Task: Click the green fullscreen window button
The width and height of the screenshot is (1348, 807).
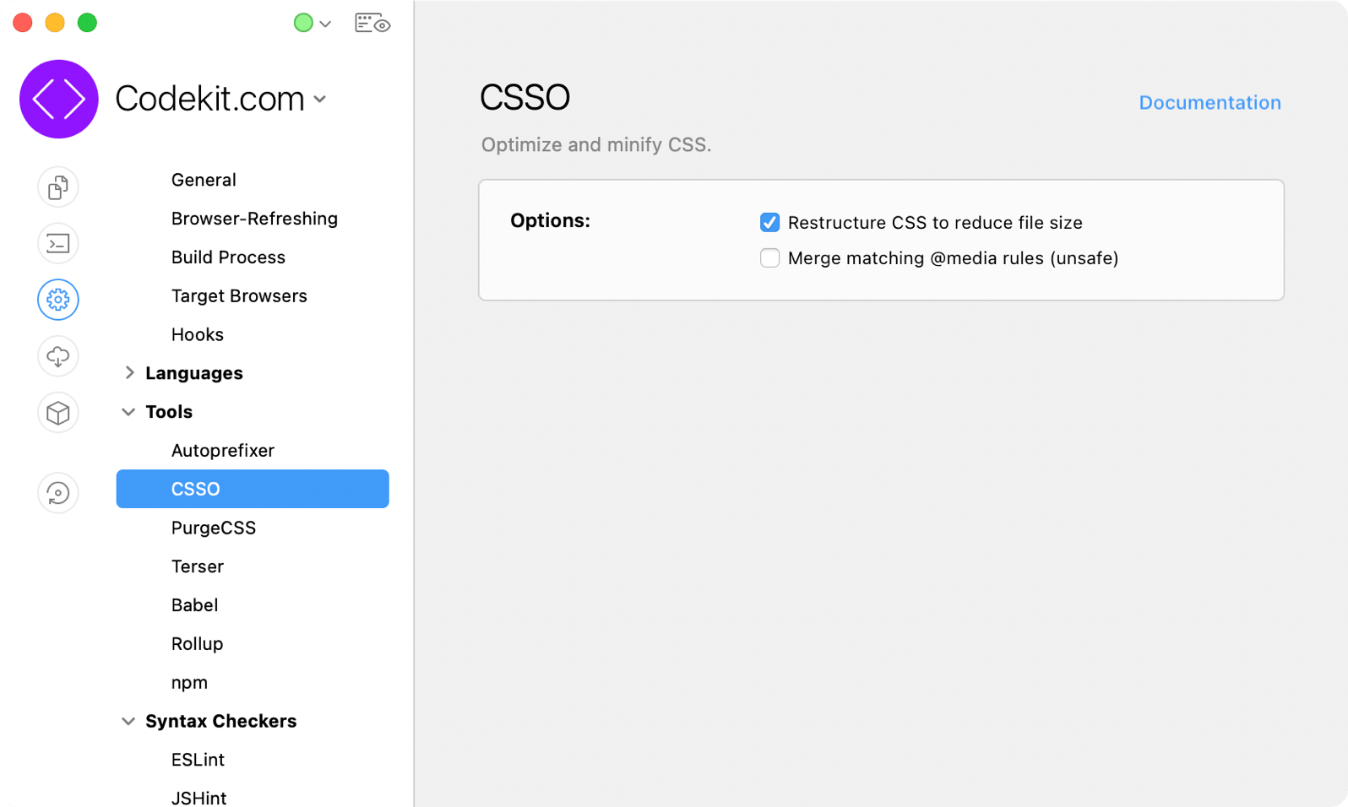Action: tap(87, 23)
